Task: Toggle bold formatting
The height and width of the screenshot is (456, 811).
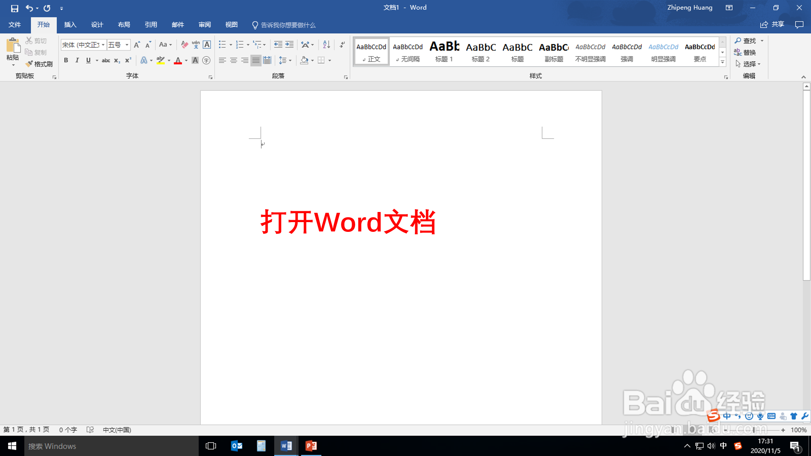Action: [x=66, y=60]
